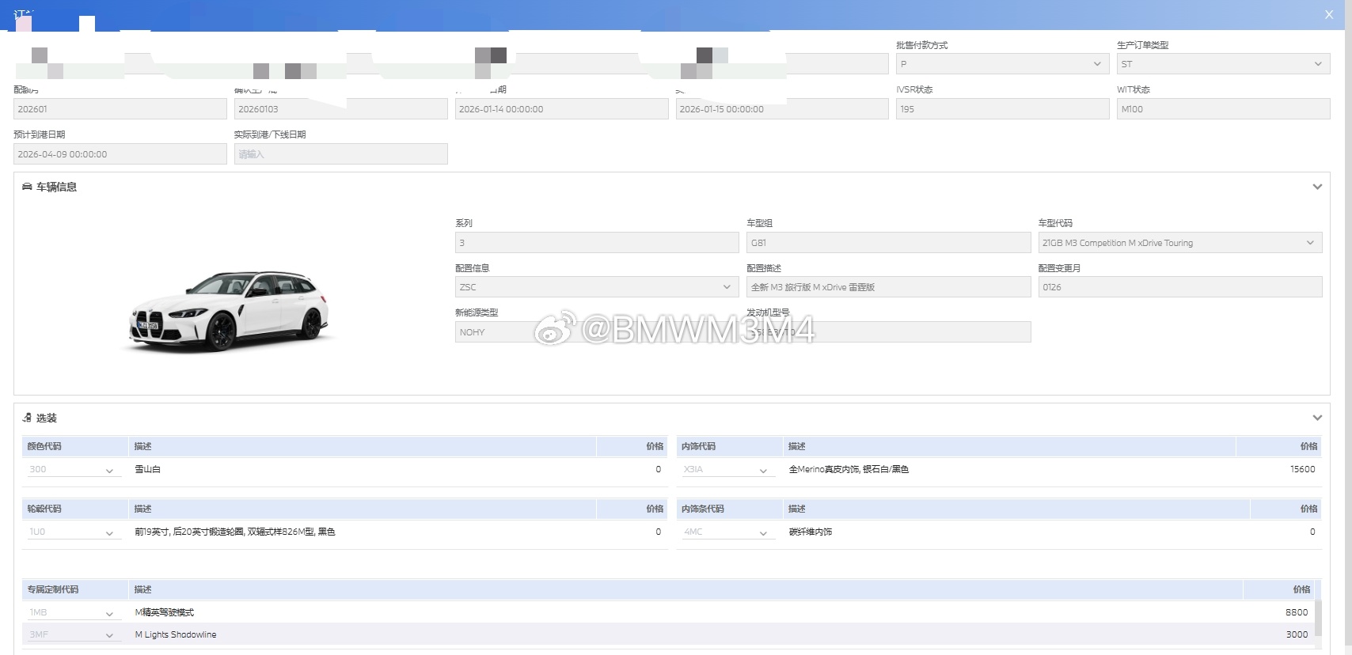
Task: Click the 发动机型号 field
Action: point(888,332)
